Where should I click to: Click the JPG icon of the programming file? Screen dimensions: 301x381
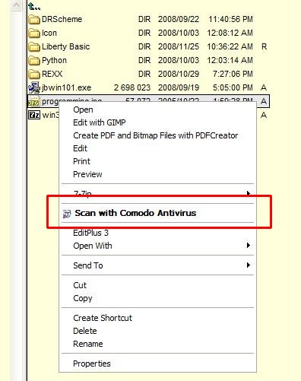34,101
